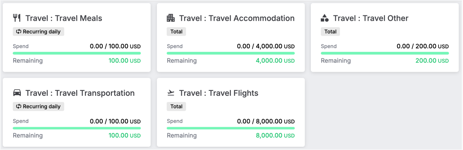Click the fork and knife Meals icon
Image resolution: width=463 pixels, height=150 pixels.
click(x=17, y=18)
